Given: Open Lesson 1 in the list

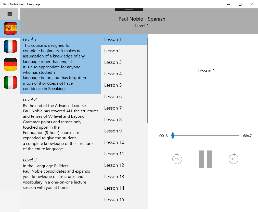Looking at the screenshot, I should tap(125, 40).
